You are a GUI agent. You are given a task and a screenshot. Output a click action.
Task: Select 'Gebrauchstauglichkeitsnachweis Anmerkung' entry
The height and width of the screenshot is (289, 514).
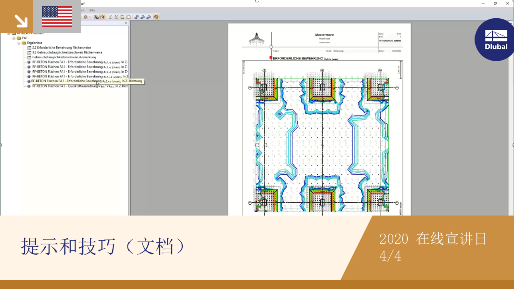coord(64,57)
